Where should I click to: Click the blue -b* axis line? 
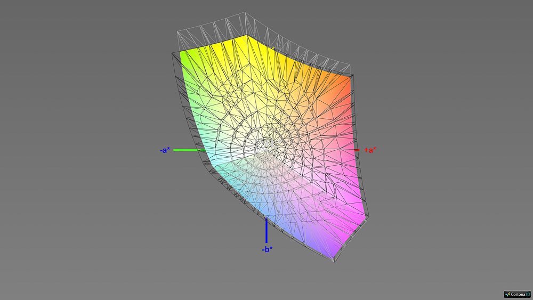(x=266, y=230)
